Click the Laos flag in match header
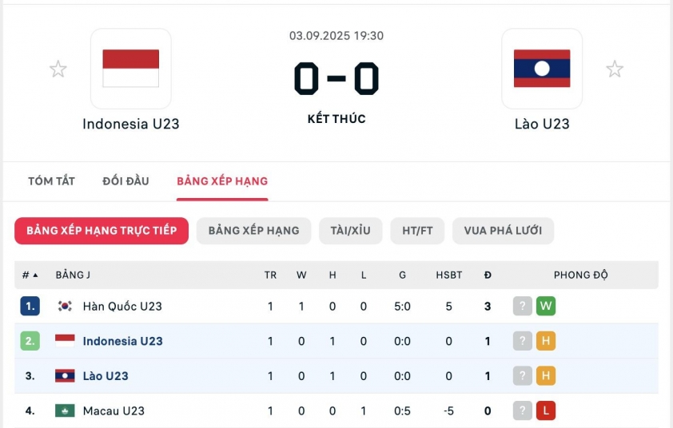The width and height of the screenshot is (673, 428). point(541,69)
